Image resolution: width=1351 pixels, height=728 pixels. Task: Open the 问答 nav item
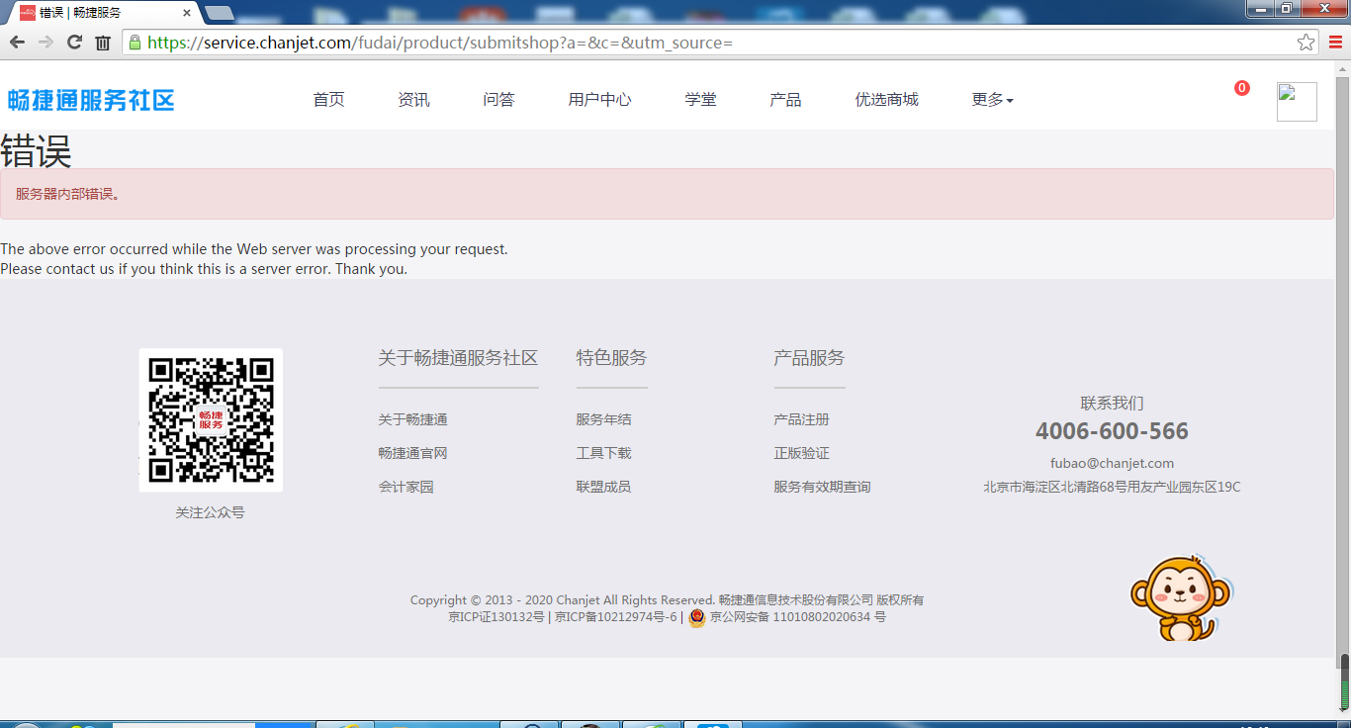coord(499,100)
